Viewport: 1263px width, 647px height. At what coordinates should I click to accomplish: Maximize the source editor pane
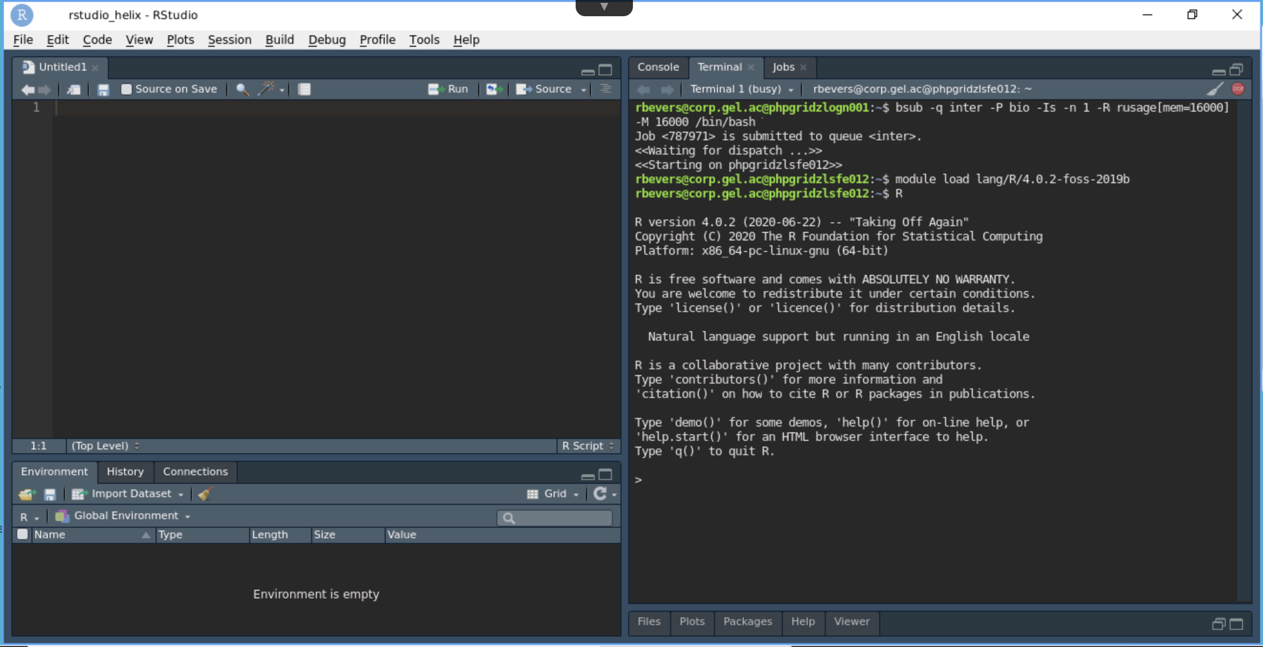click(x=606, y=70)
